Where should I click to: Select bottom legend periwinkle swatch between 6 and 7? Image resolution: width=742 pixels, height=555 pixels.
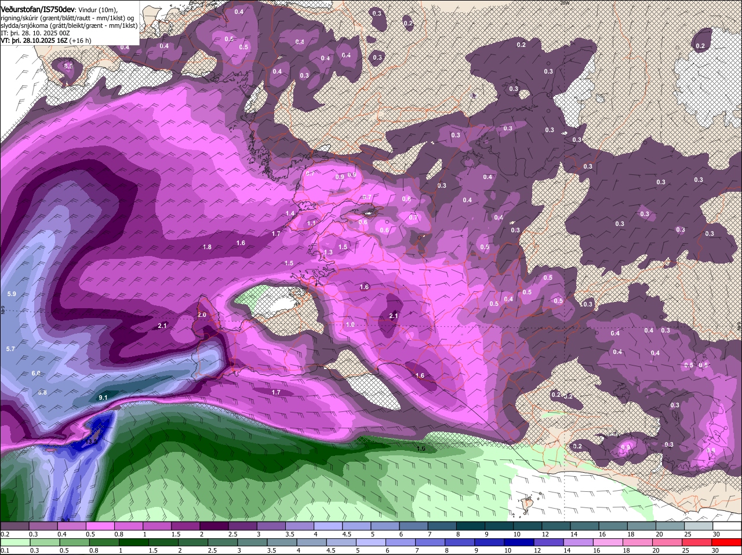point(401,542)
